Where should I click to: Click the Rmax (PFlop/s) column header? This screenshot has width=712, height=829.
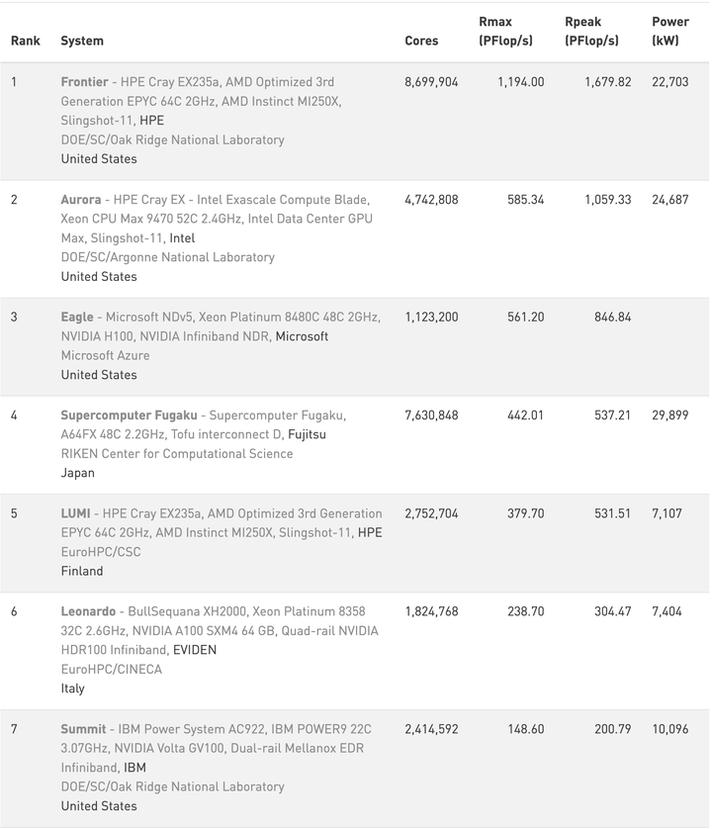pos(506,32)
